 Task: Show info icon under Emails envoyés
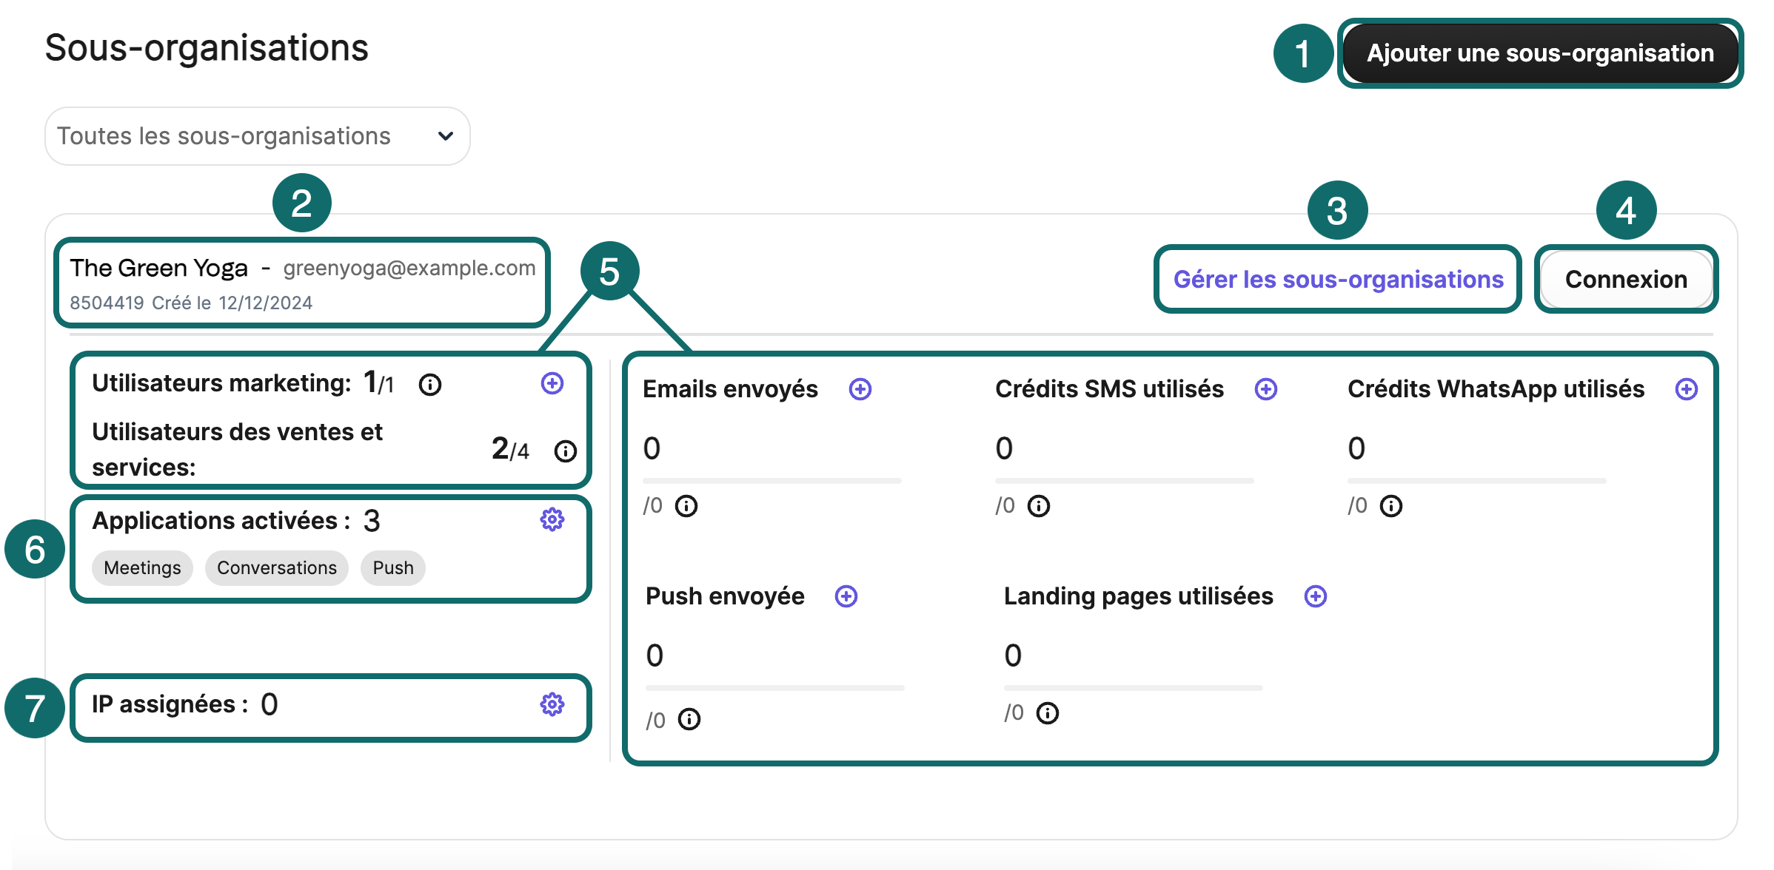point(686,506)
